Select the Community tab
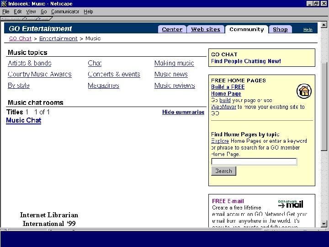The image size is (329, 247). [x=247, y=29]
